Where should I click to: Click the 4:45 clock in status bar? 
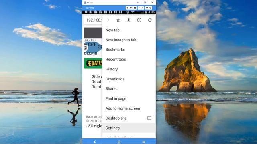[x=151, y=12]
